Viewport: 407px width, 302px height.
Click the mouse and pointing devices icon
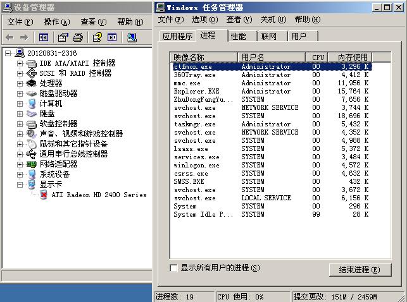[x=32, y=144]
